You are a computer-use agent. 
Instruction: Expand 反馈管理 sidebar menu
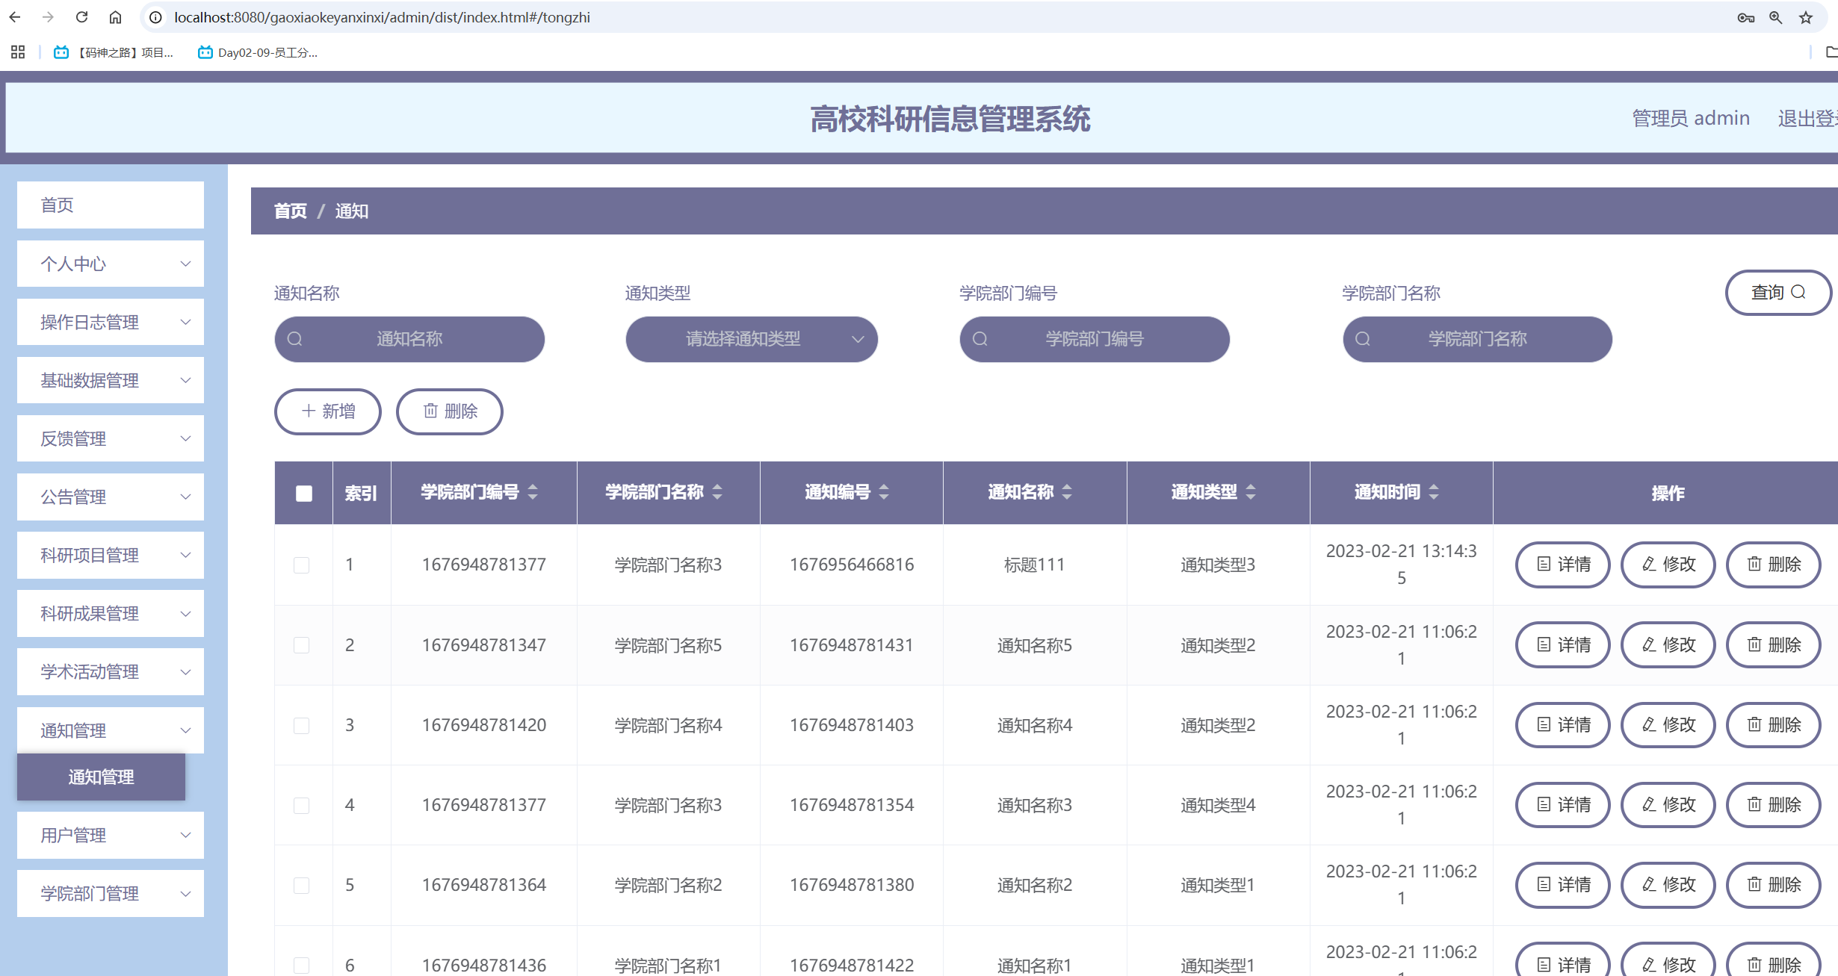[111, 438]
